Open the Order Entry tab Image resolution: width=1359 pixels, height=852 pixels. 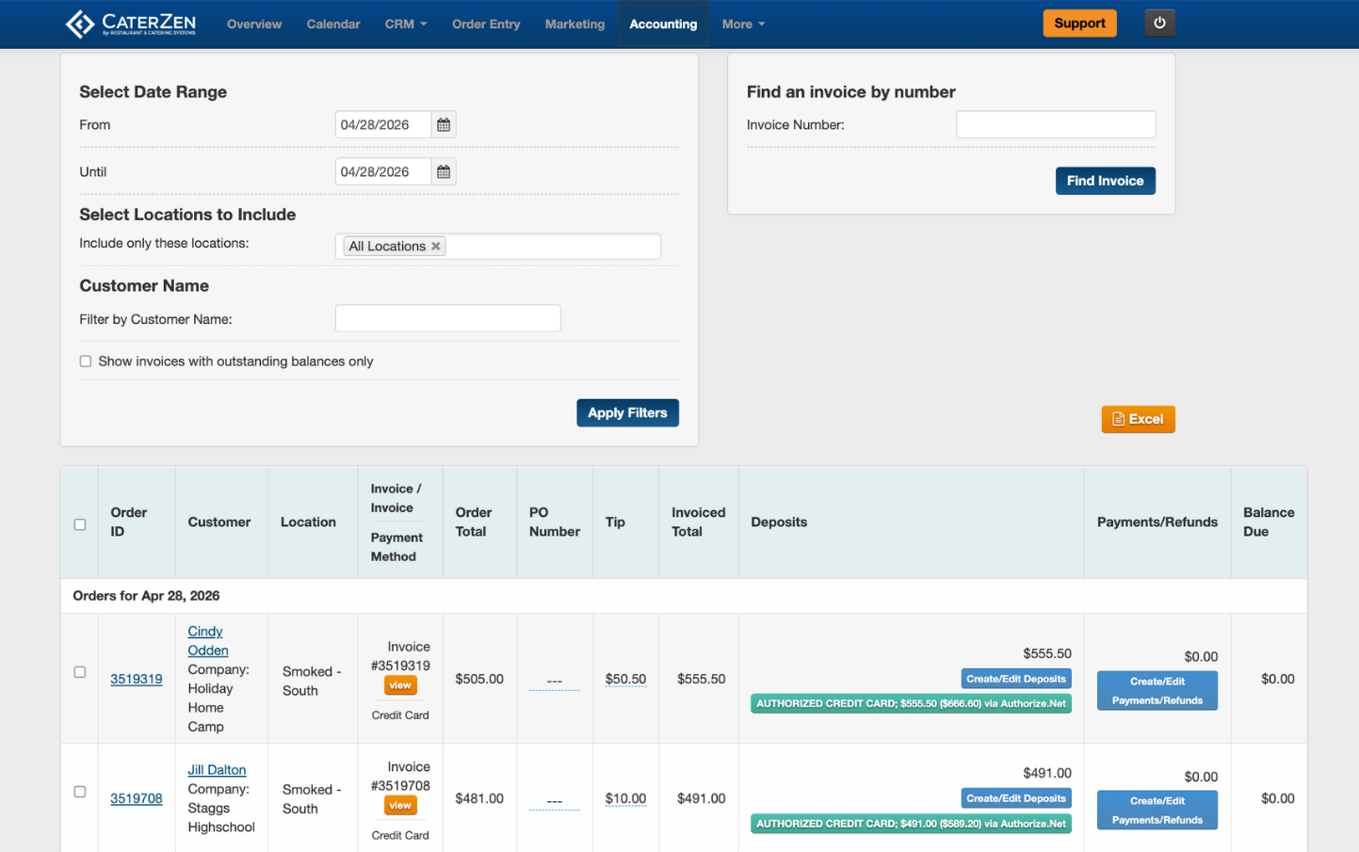coord(486,24)
